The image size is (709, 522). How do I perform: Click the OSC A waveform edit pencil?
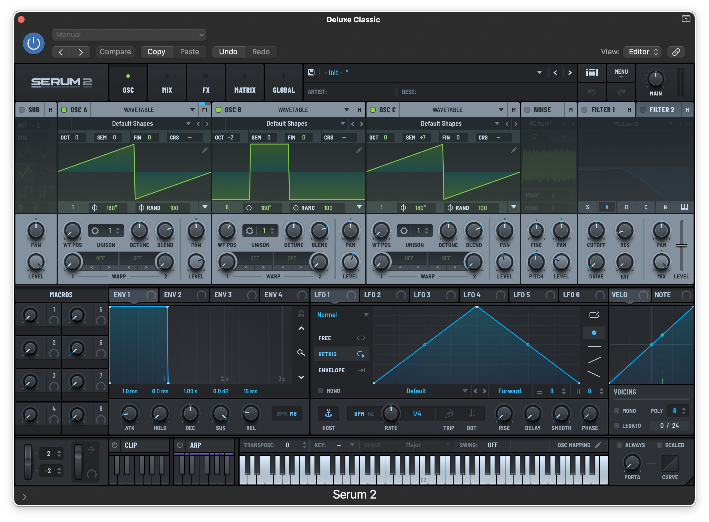(x=205, y=150)
